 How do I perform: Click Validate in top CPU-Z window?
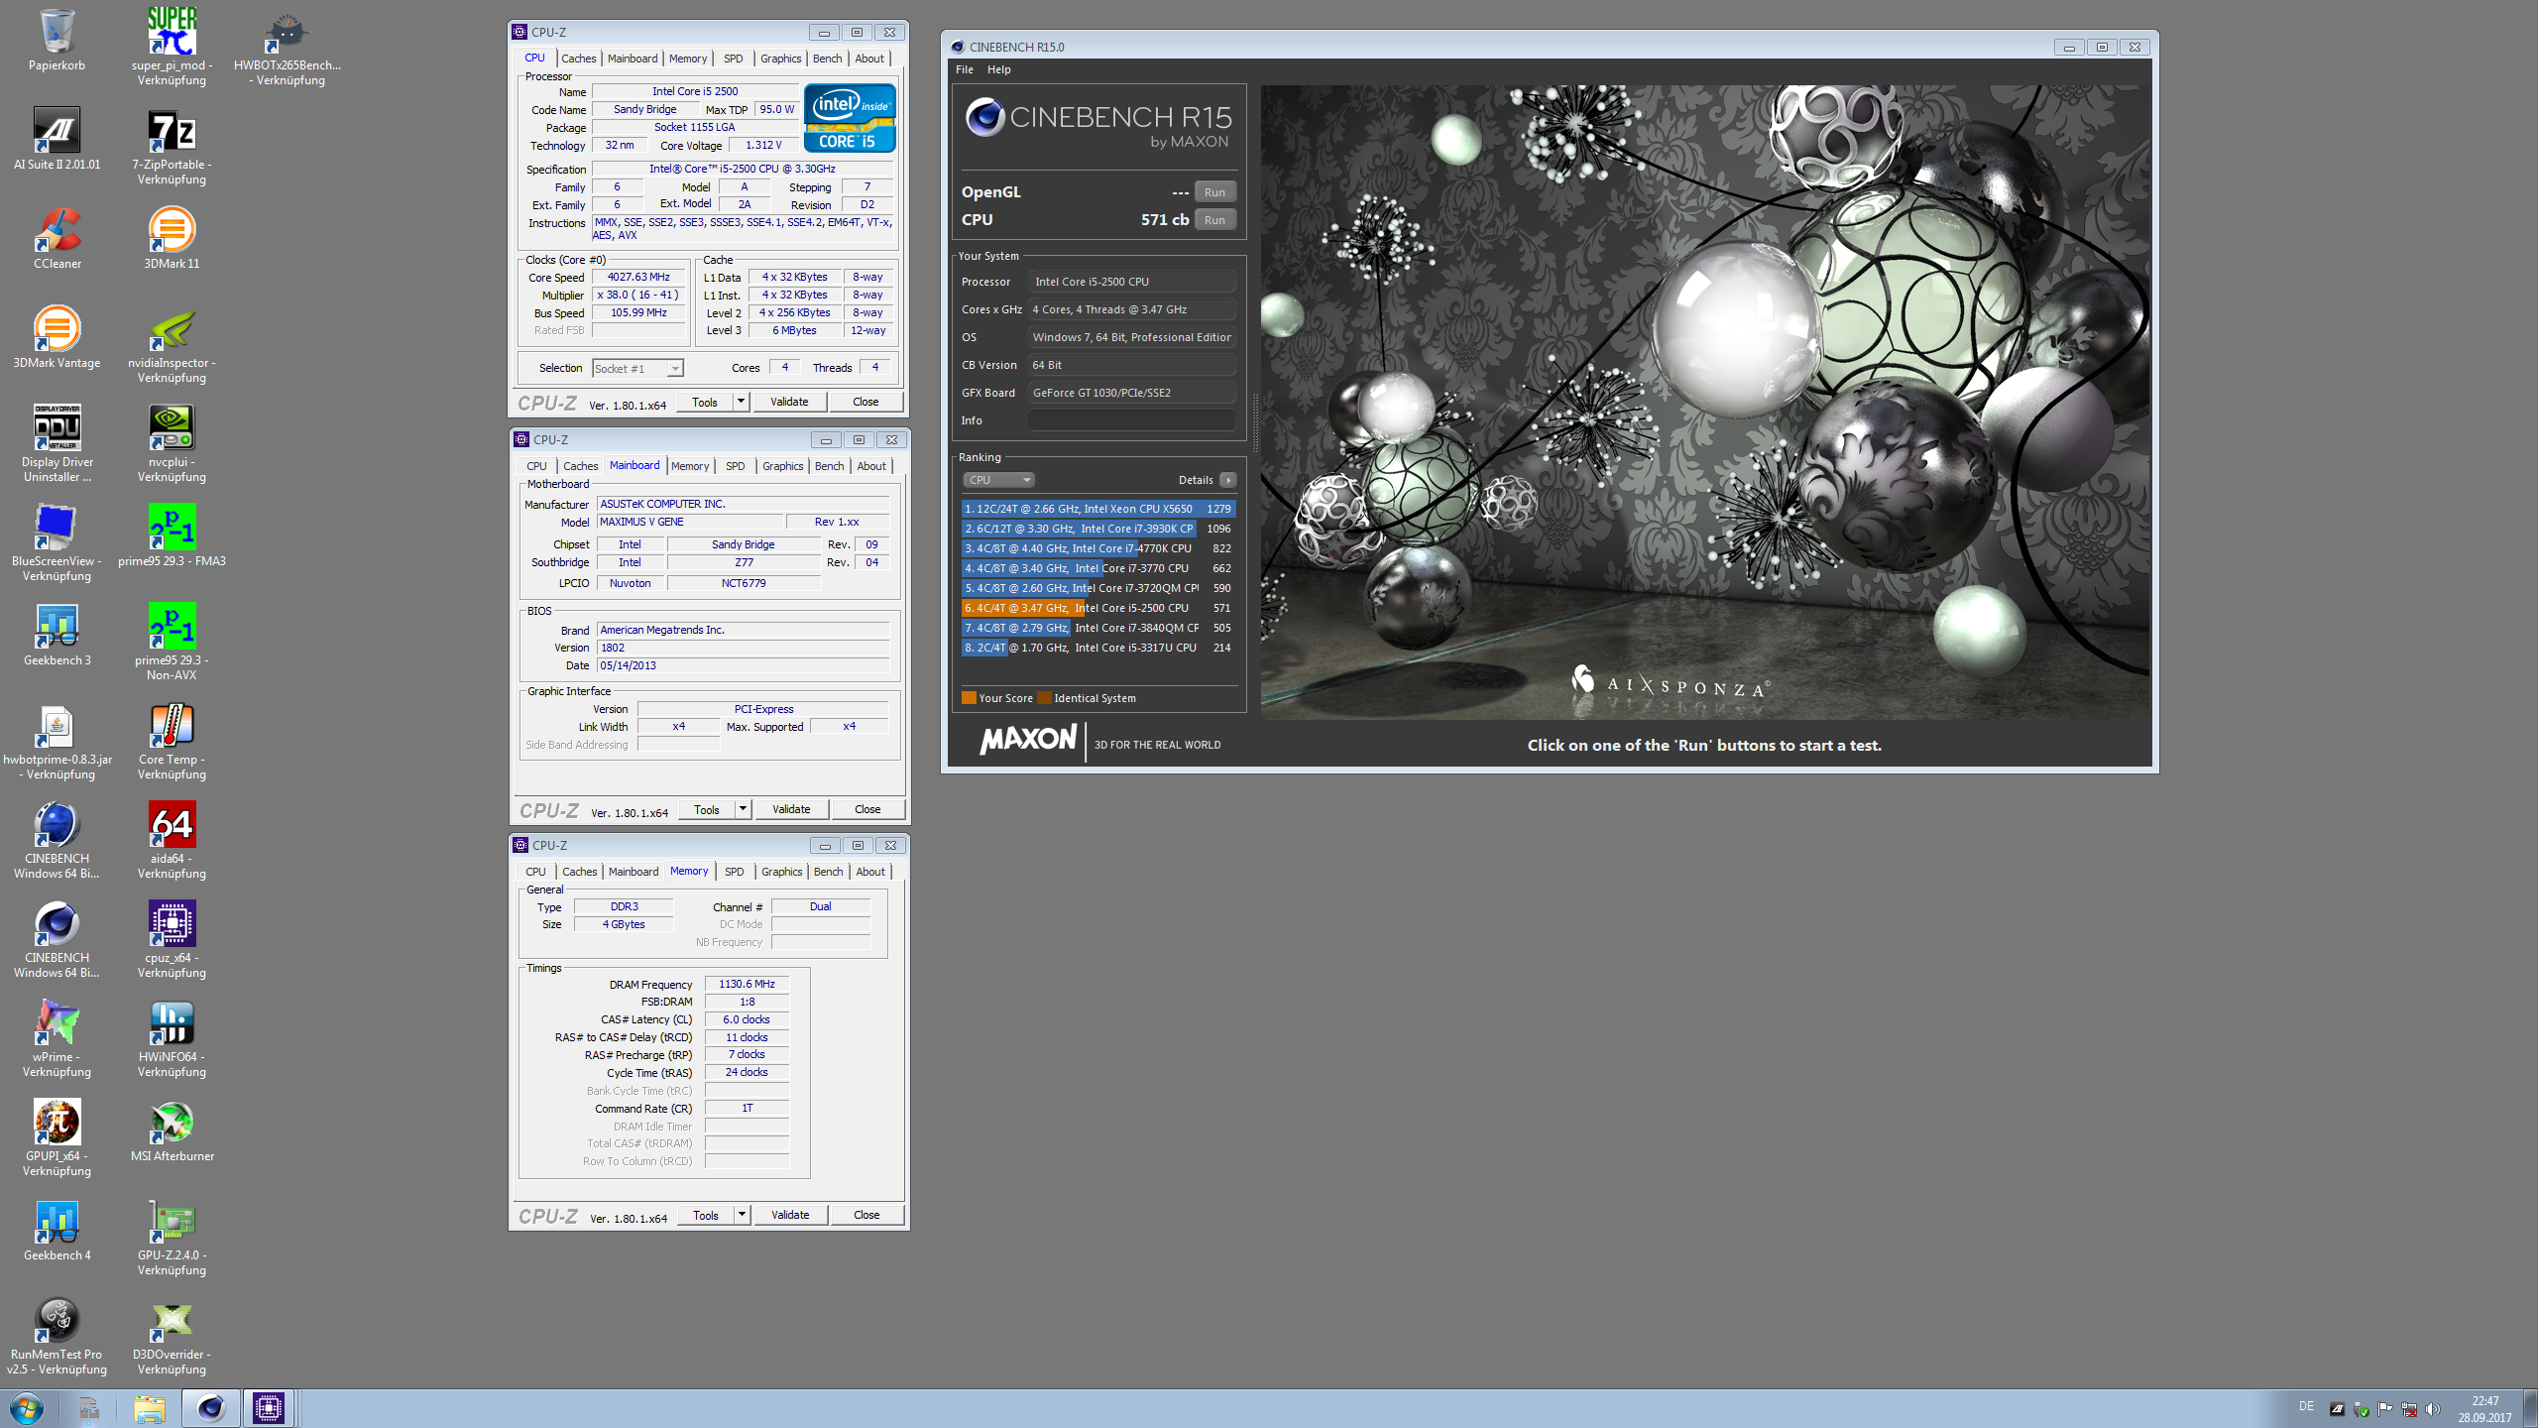[x=790, y=402]
